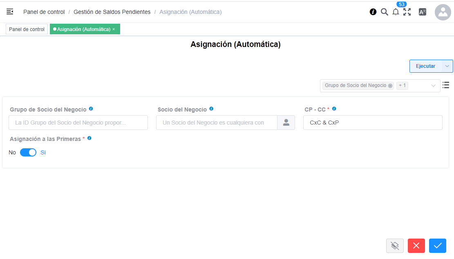Confirm with the blue checkmark button
The width and height of the screenshot is (454, 259).
(437, 246)
